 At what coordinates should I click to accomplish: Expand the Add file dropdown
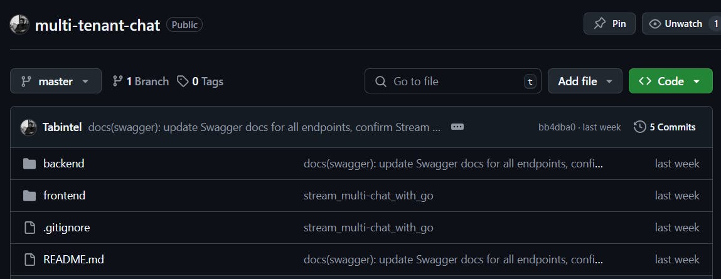[585, 82]
